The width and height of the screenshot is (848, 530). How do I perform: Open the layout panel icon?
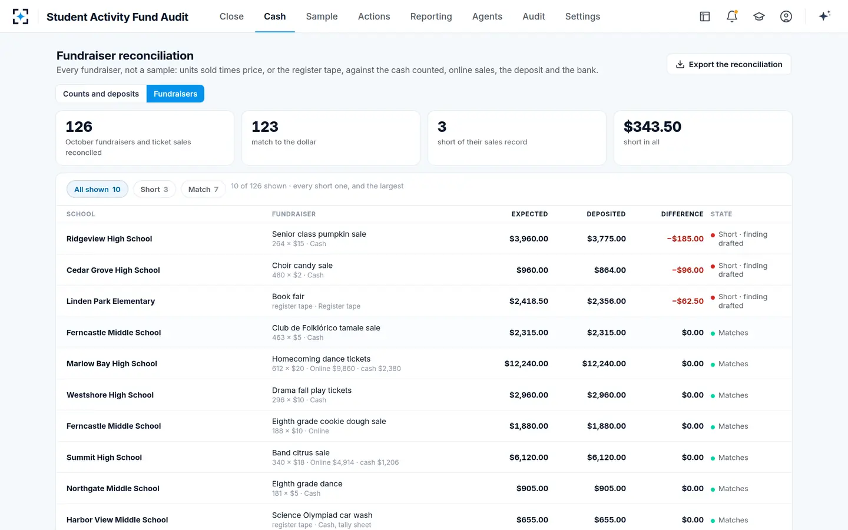[705, 16]
